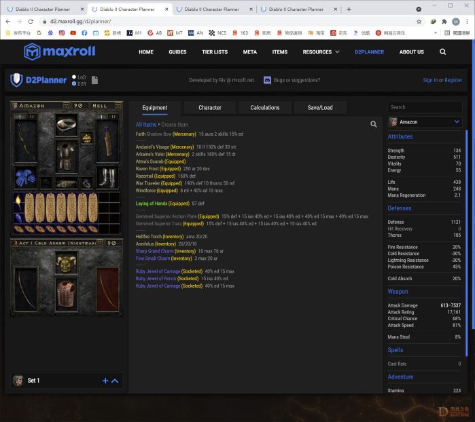Go to GUIDES in the nav
This screenshot has width=475, height=422.
(177, 52)
